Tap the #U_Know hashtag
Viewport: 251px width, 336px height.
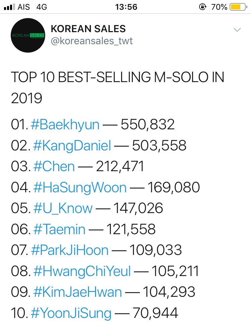(63, 208)
